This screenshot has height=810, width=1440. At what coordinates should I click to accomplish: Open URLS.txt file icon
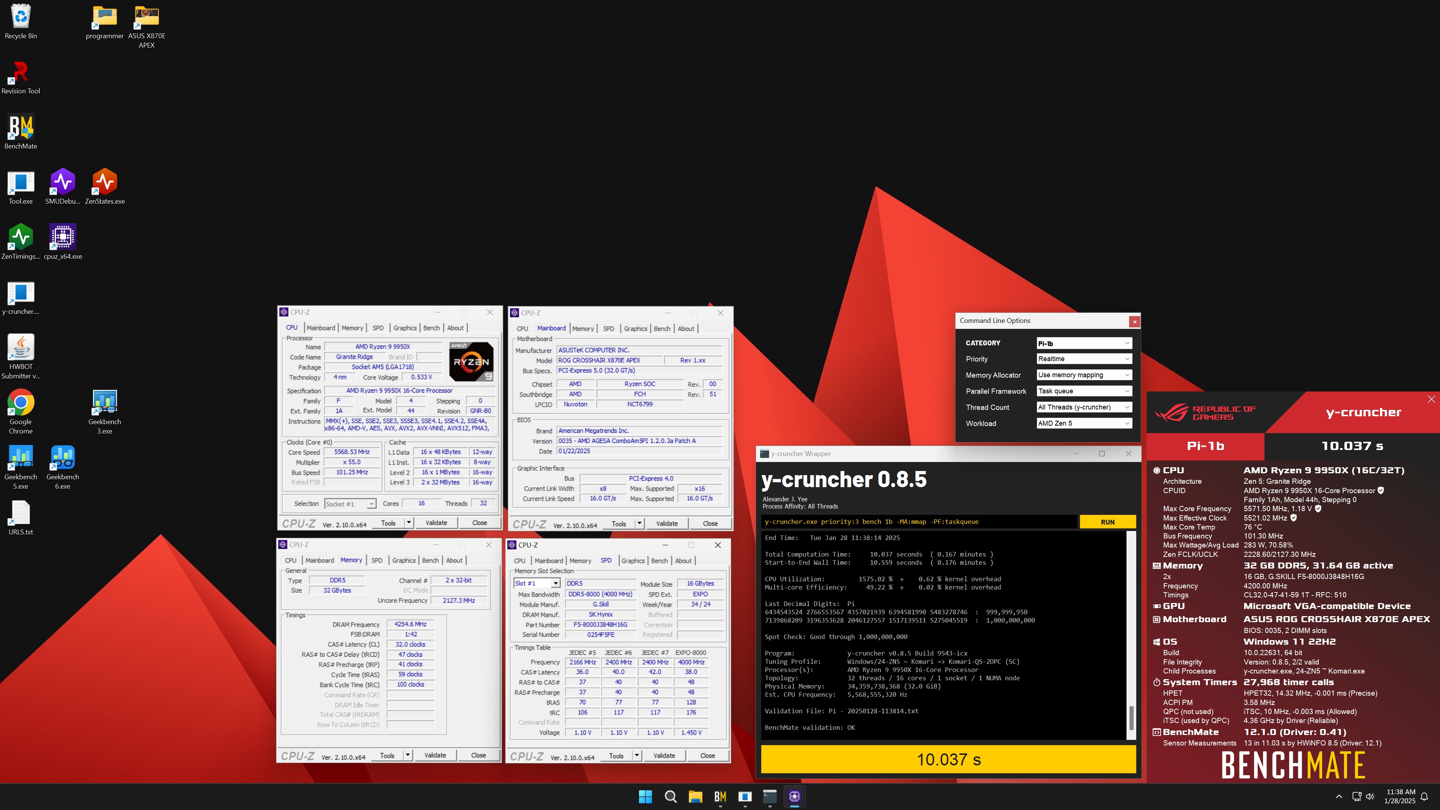pos(21,517)
